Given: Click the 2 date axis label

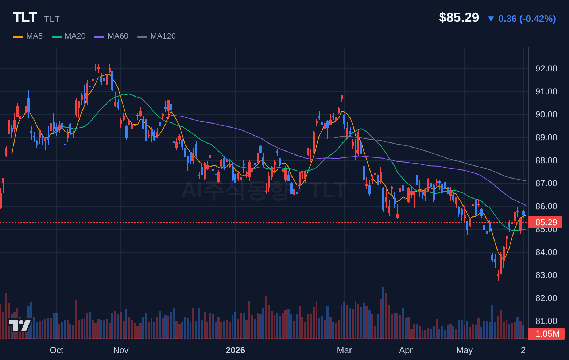Looking at the screenshot, I should [x=523, y=350].
